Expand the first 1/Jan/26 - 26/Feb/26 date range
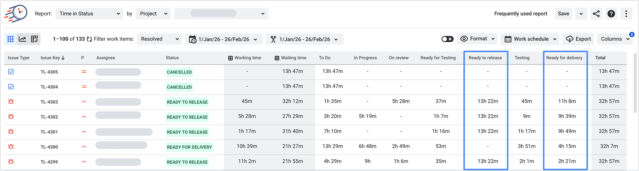Viewport: 639px width, 171px height. pyautogui.click(x=224, y=39)
